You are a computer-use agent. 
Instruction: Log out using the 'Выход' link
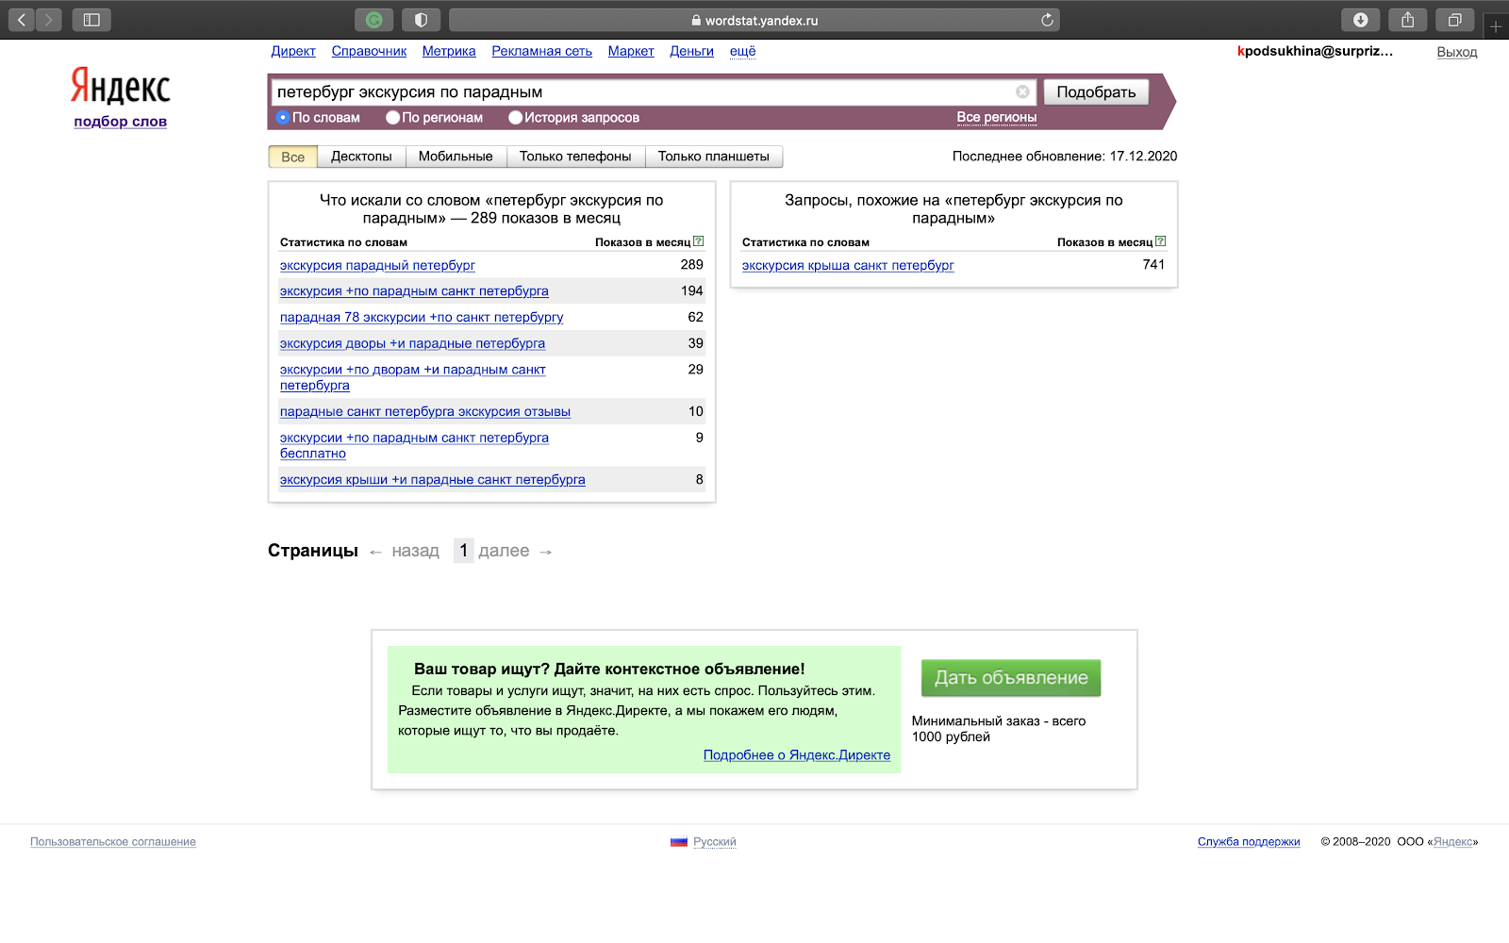1457,52
